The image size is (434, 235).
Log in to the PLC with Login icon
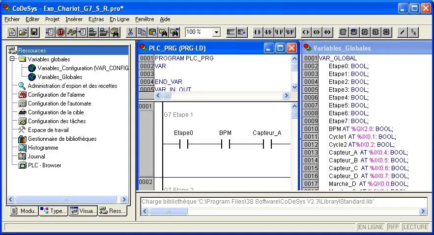(x=93, y=32)
